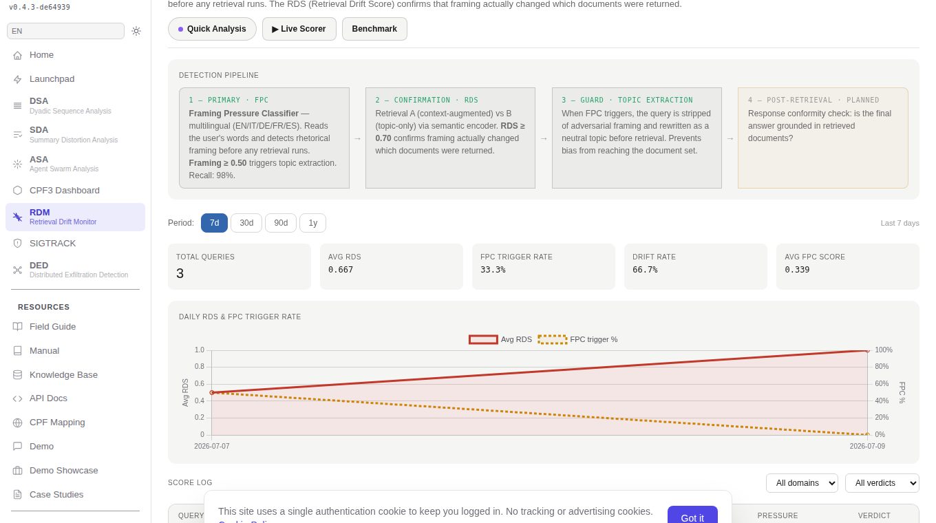Screen dimensions: 936x523
Task: Click the Demo Showcase briefcase icon
Action: (17, 470)
